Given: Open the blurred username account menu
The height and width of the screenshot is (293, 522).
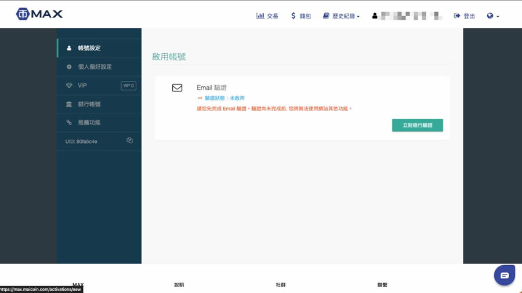Looking at the screenshot, I should (x=412, y=16).
